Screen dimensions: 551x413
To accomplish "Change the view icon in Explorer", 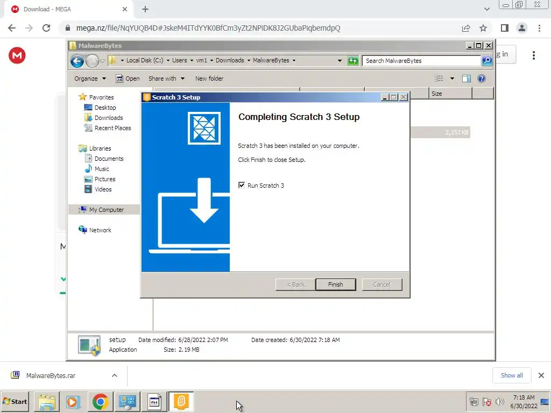I will (439, 79).
